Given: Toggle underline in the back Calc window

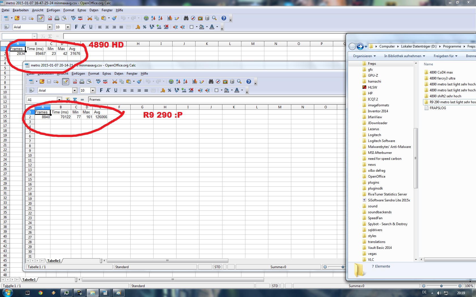Looking at the screenshot, I should [91, 27].
